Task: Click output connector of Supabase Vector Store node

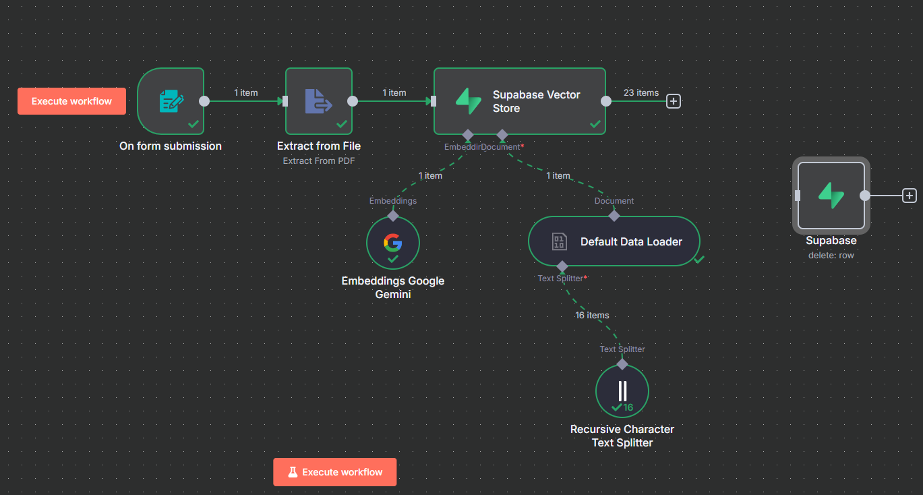Action: [606, 101]
